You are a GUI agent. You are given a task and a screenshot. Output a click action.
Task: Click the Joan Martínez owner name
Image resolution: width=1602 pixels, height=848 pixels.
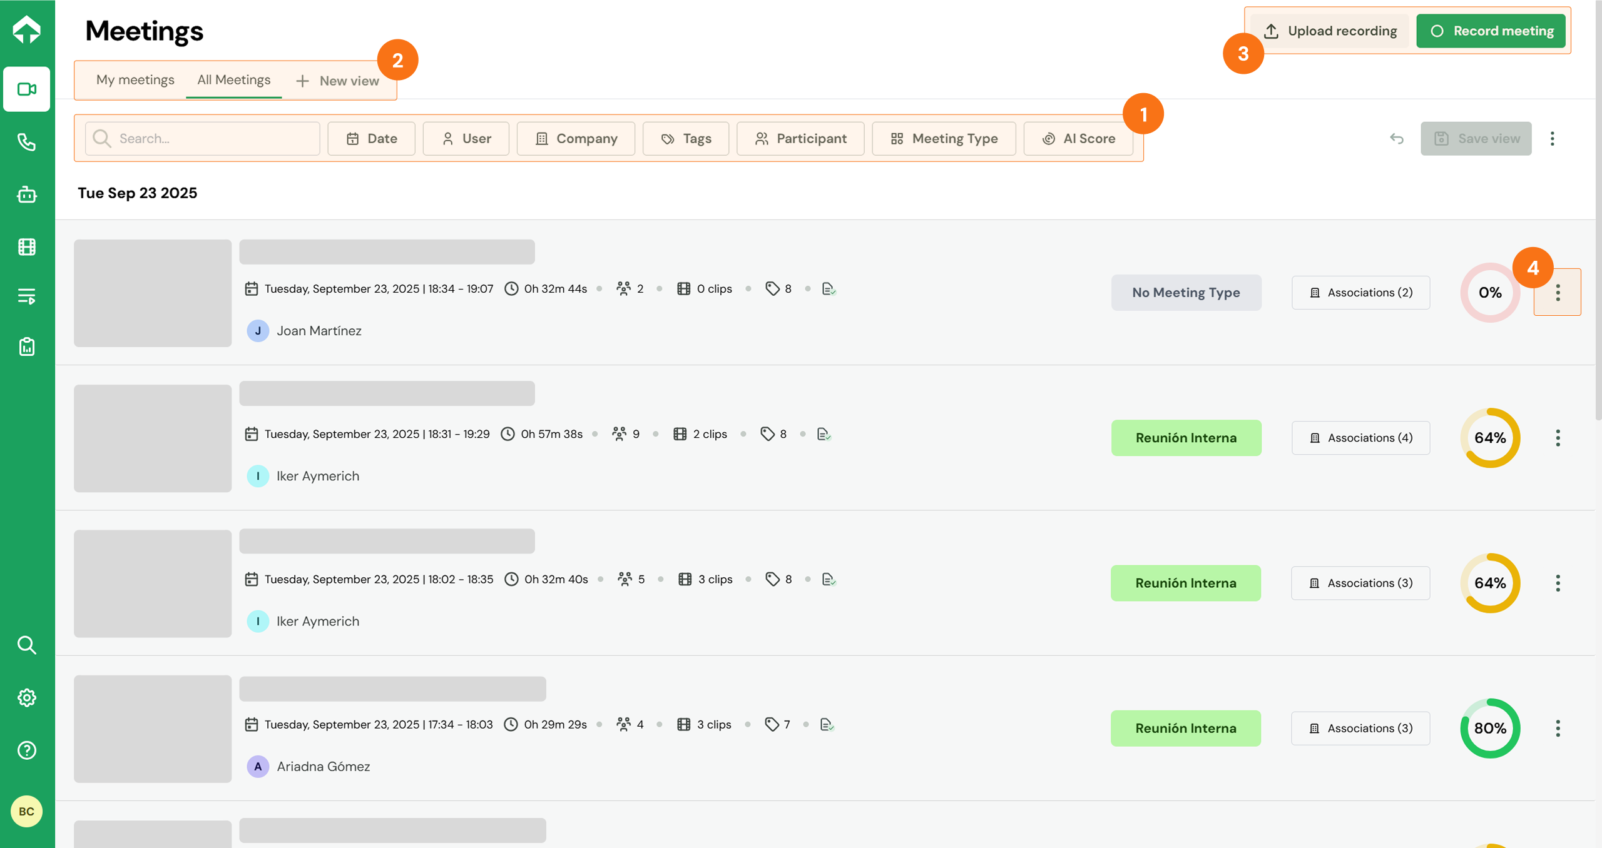coord(319,330)
